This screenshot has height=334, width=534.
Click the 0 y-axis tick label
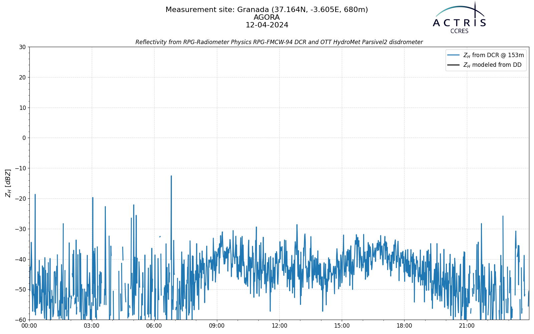pyautogui.click(x=24, y=138)
